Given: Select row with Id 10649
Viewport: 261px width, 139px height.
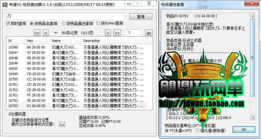Looking at the screenshot, I should [x=77, y=63].
